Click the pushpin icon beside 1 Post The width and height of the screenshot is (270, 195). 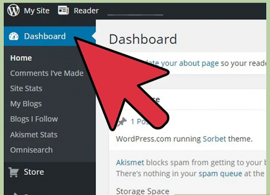122,122
